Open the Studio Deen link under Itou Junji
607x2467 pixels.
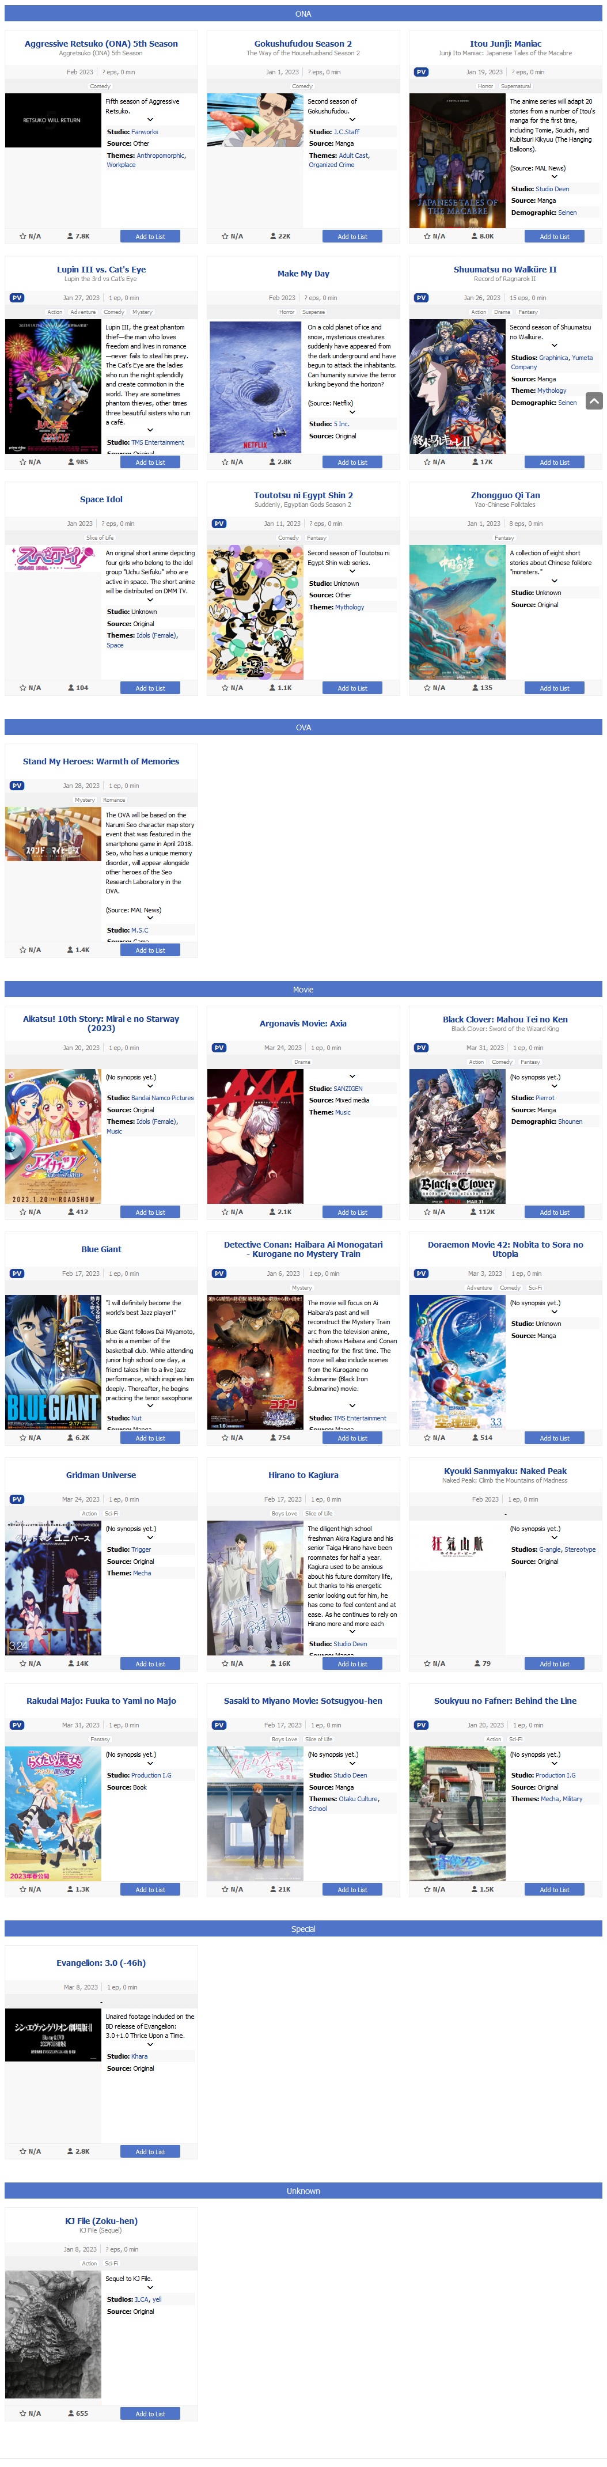pyautogui.click(x=552, y=190)
